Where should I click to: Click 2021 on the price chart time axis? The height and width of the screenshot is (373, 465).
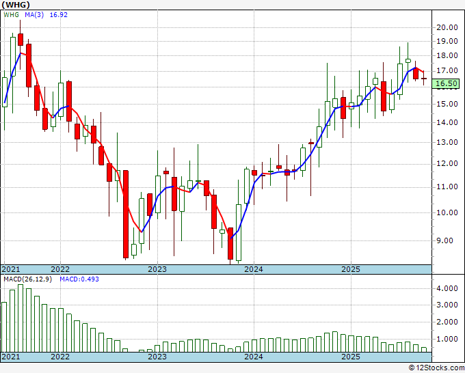(x=11, y=269)
